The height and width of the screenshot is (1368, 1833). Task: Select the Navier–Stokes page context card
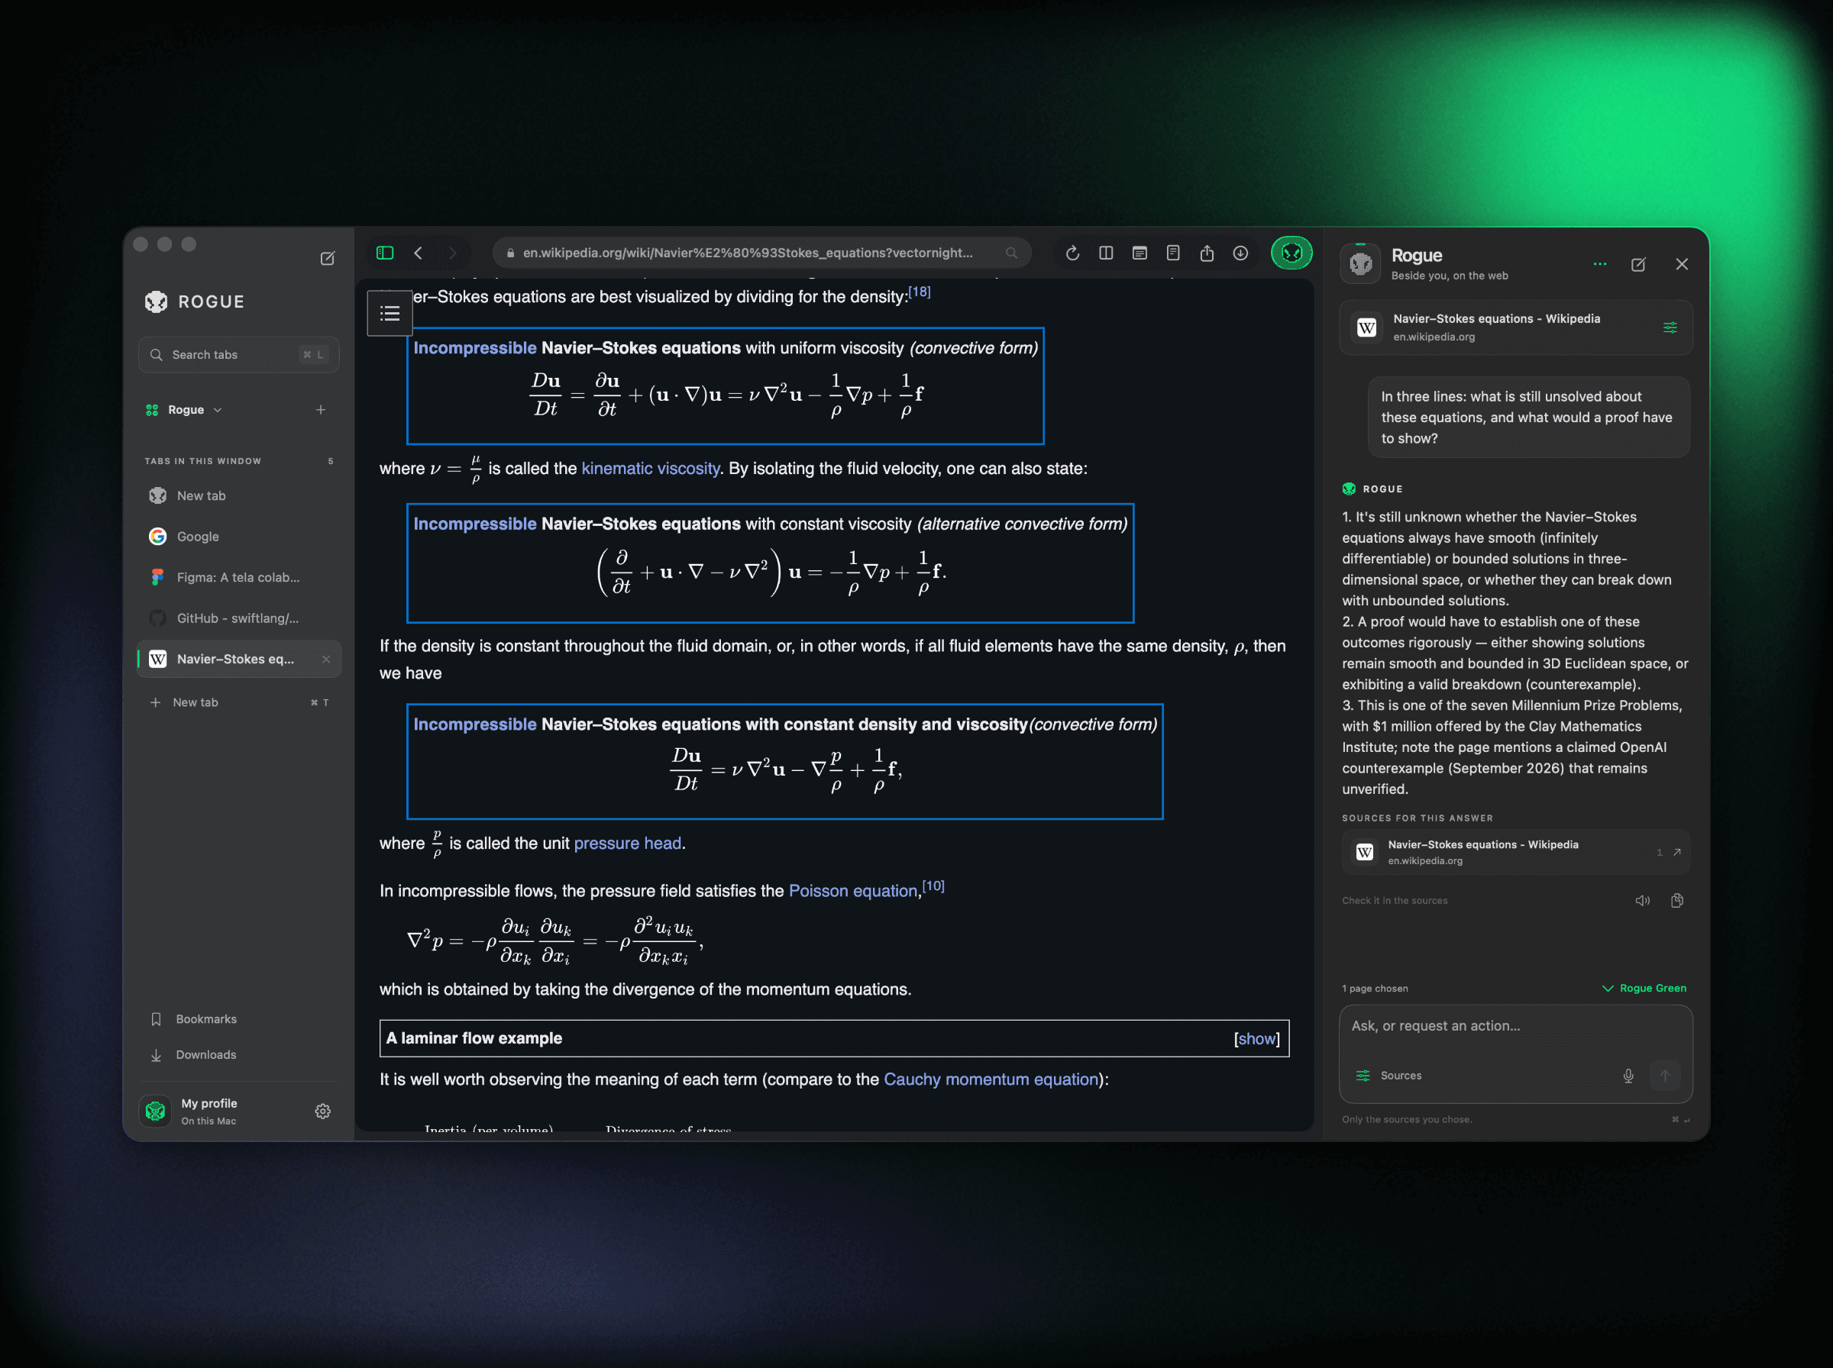1516,328
